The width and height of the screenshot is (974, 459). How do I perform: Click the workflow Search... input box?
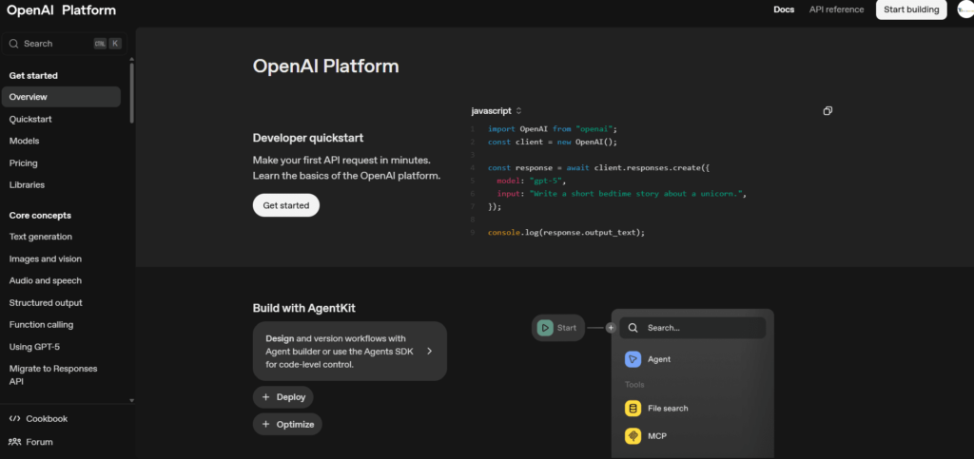point(692,328)
